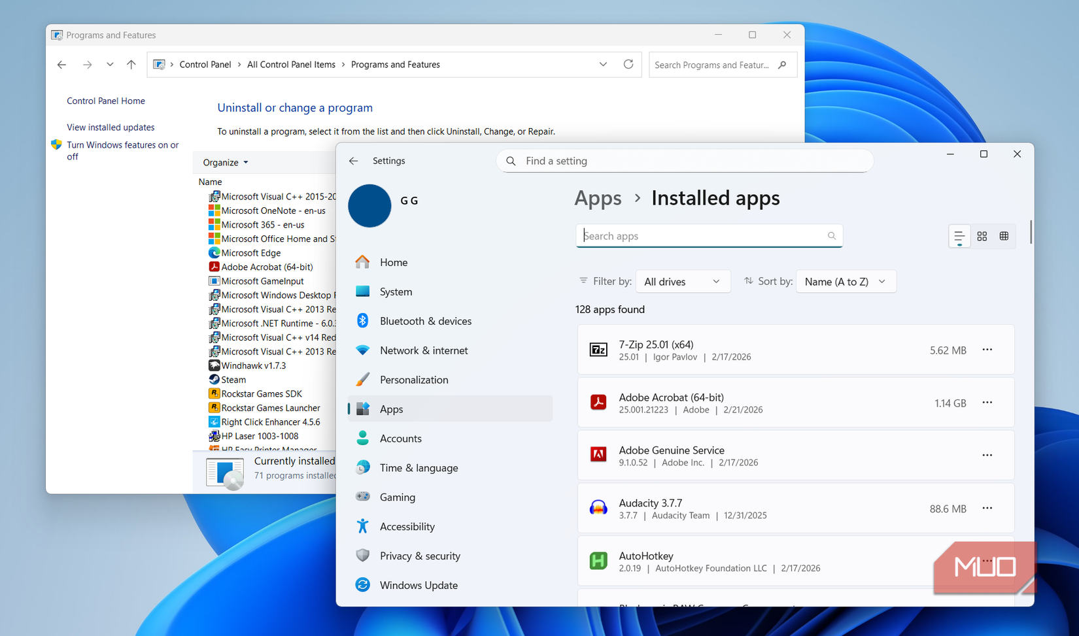Open the Organize dropdown in Programs and Features

(x=226, y=162)
